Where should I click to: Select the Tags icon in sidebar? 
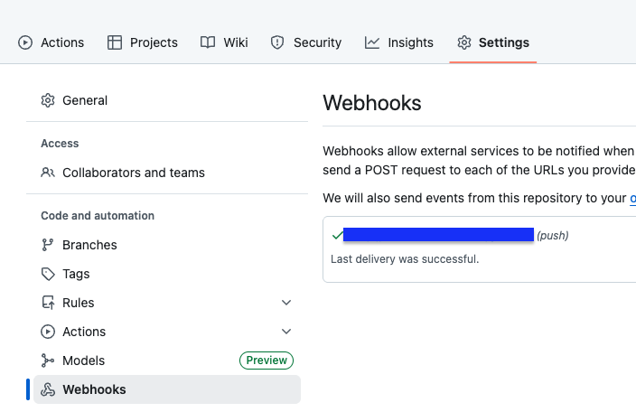(48, 274)
